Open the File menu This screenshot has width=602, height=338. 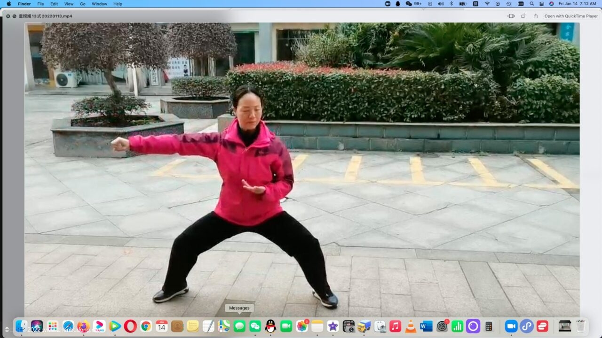click(40, 4)
